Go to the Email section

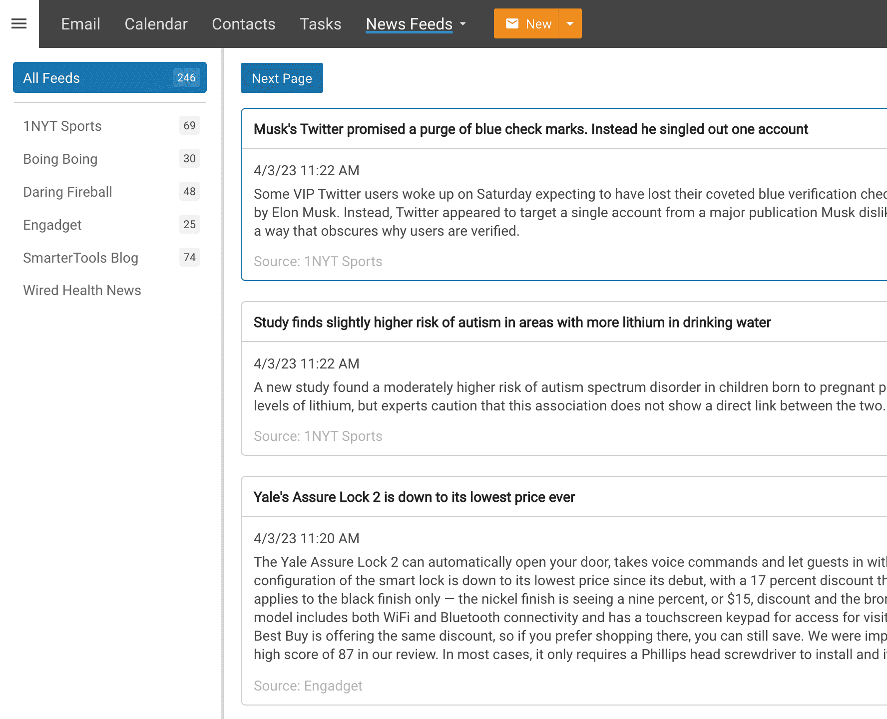pyautogui.click(x=80, y=24)
